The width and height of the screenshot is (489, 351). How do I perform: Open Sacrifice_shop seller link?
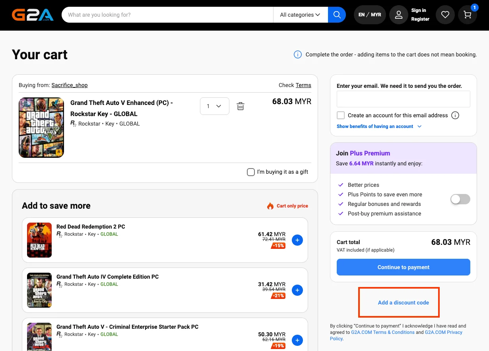tap(70, 85)
